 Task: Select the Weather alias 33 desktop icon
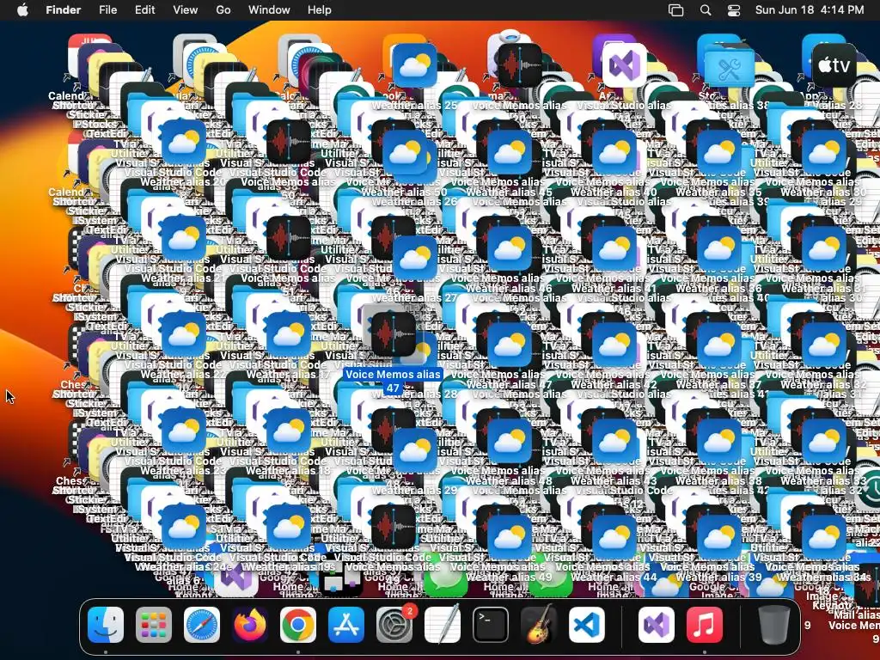(824, 441)
